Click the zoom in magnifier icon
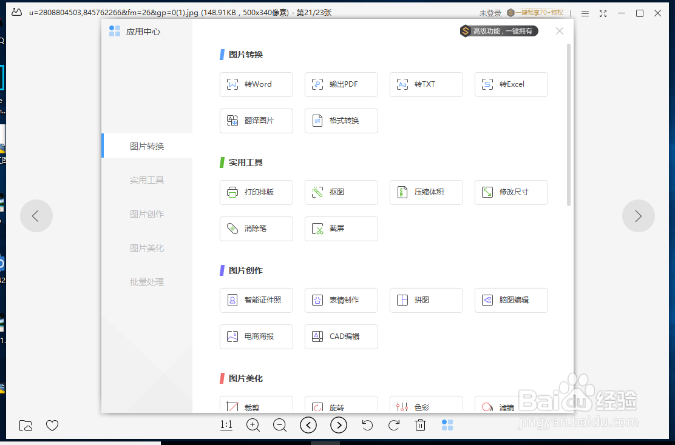 (x=253, y=425)
